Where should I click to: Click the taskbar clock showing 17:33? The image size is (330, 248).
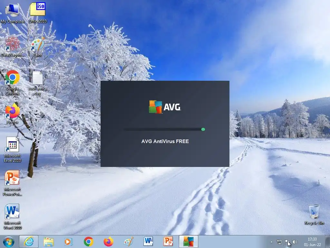312,242
